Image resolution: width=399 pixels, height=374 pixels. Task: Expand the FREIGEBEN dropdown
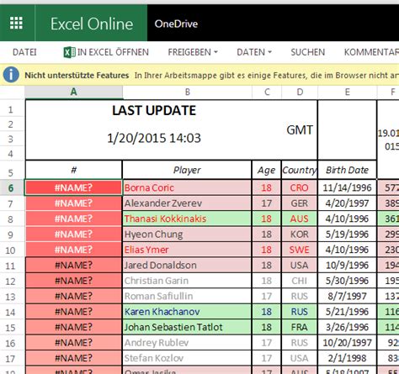193,52
